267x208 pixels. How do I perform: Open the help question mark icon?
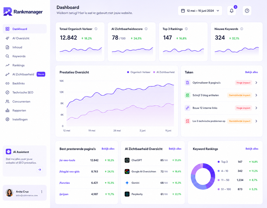tap(247, 11)
